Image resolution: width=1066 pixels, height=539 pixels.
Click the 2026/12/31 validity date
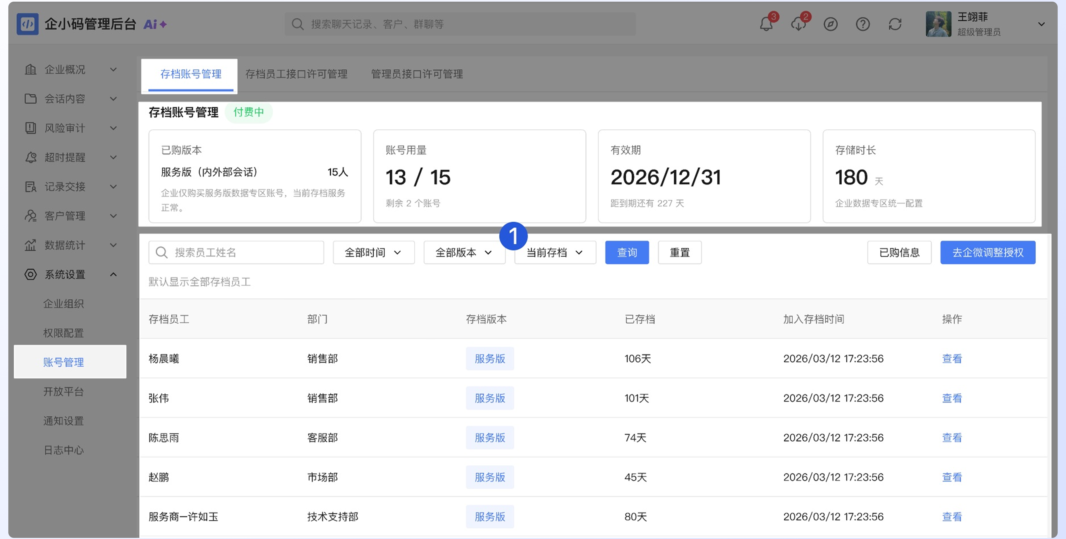coord(666,177)
